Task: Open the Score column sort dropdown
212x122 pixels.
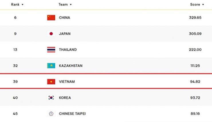Action: (x=203, y=5)
